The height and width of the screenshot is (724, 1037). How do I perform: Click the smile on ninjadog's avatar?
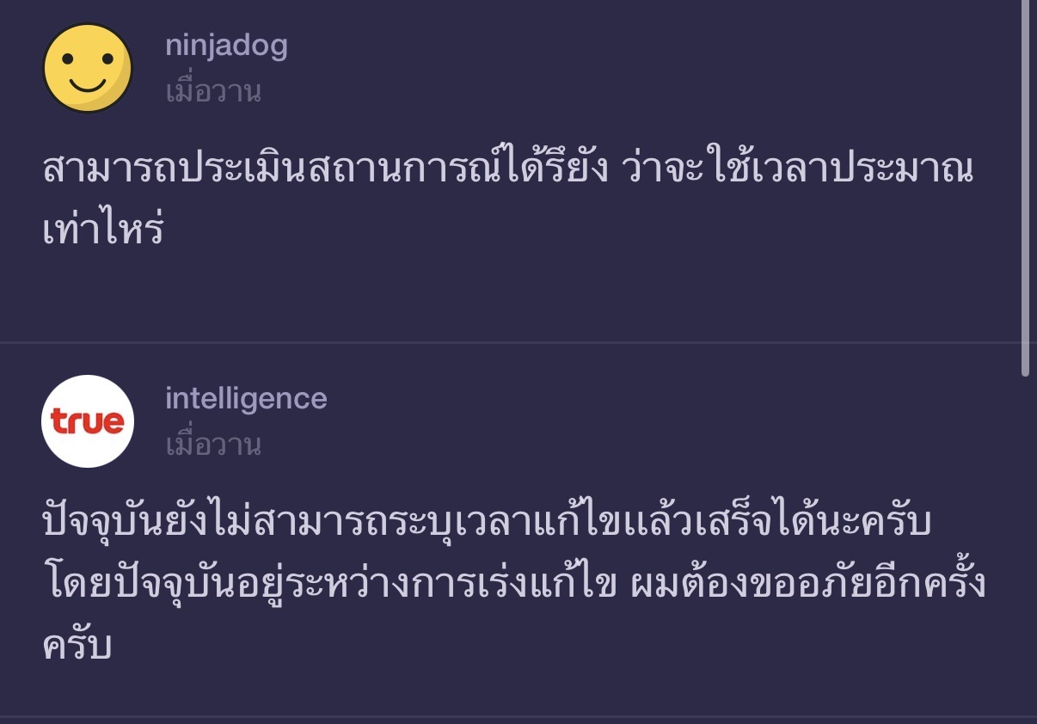(88, 83)
